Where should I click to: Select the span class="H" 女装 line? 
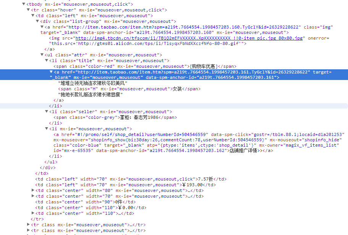coord(129,89)
